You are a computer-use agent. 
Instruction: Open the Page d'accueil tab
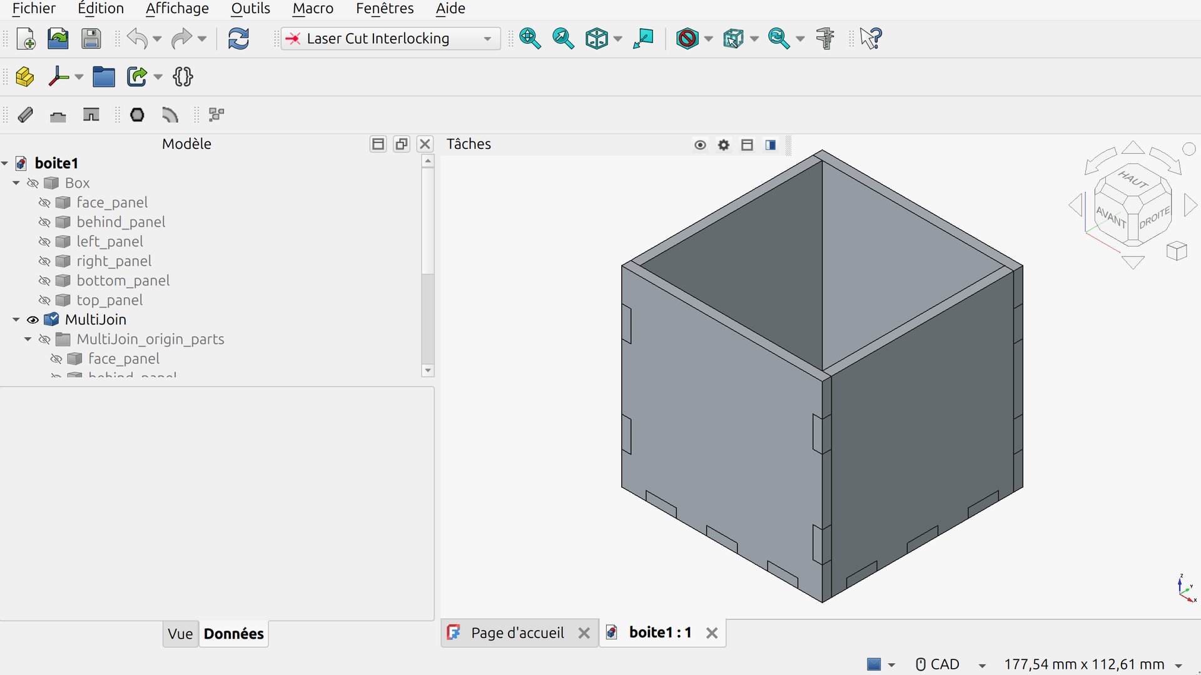[x=517, y=633]
